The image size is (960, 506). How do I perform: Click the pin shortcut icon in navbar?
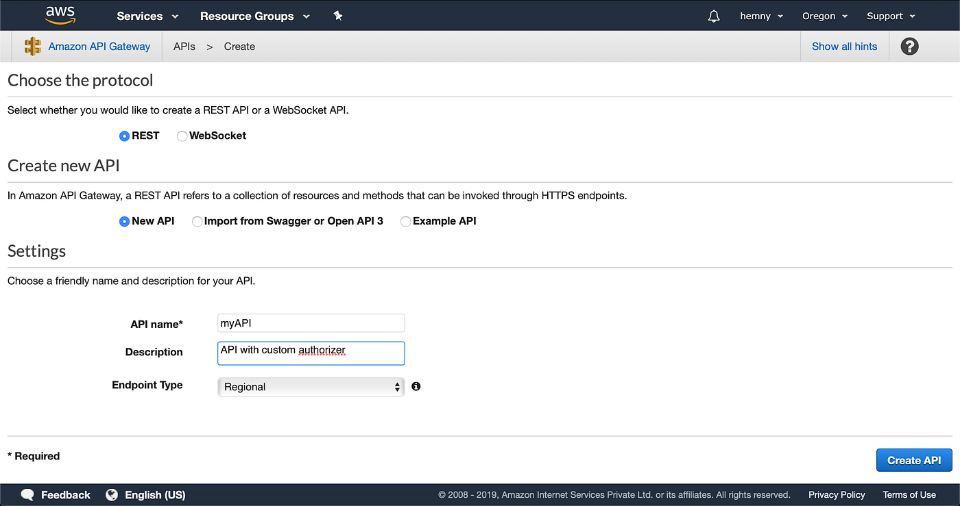click(x=337, y=16)
